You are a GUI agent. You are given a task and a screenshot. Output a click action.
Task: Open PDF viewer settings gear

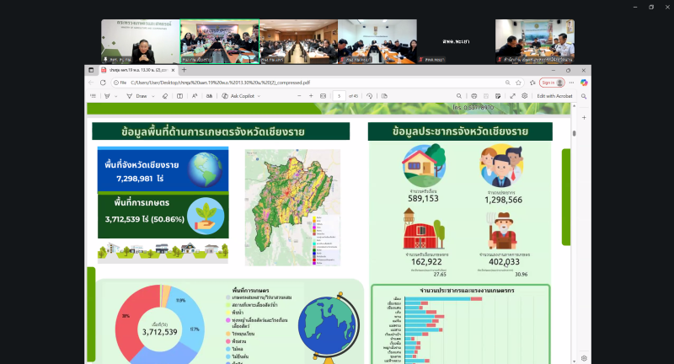(524, 96)
